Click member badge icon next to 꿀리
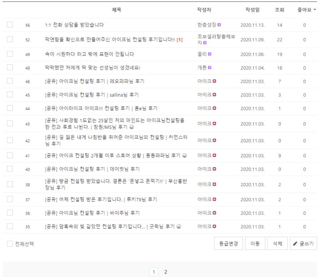 click(209, 54)
